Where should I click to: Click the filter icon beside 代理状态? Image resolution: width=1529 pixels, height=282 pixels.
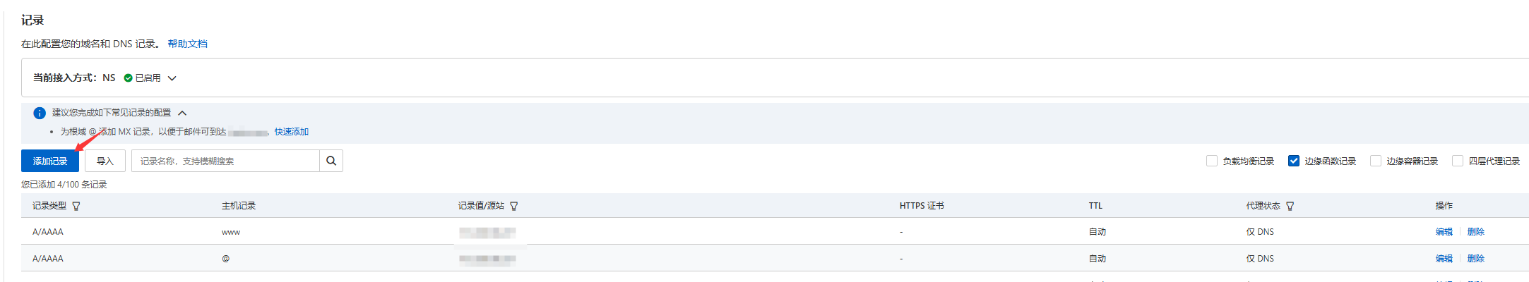(1290, 206)
